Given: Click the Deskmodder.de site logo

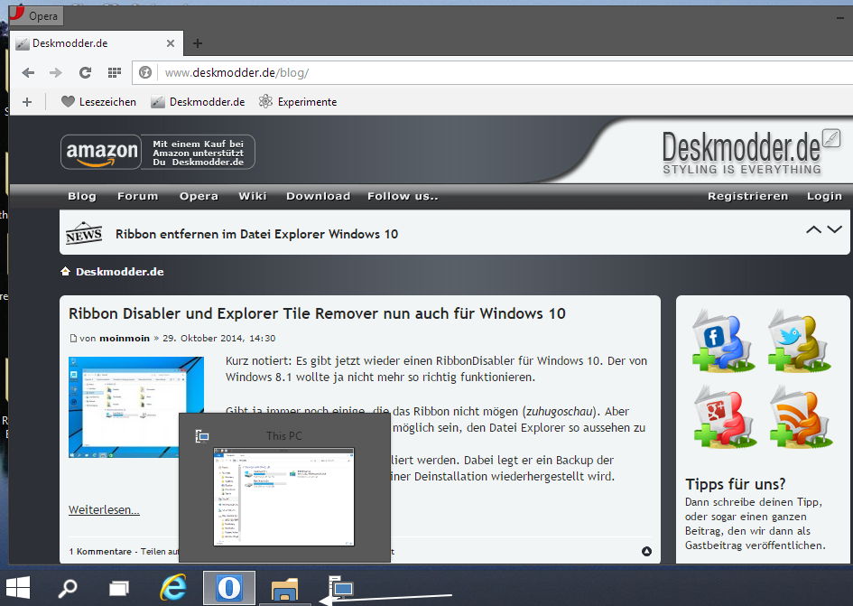Looking at the screenshot, I should (751, 153).
